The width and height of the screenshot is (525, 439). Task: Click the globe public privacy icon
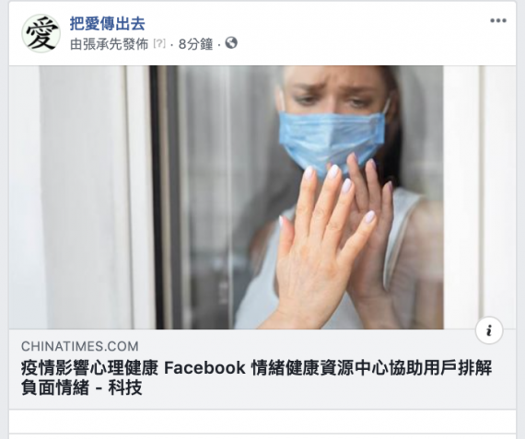tap(231, 43)
